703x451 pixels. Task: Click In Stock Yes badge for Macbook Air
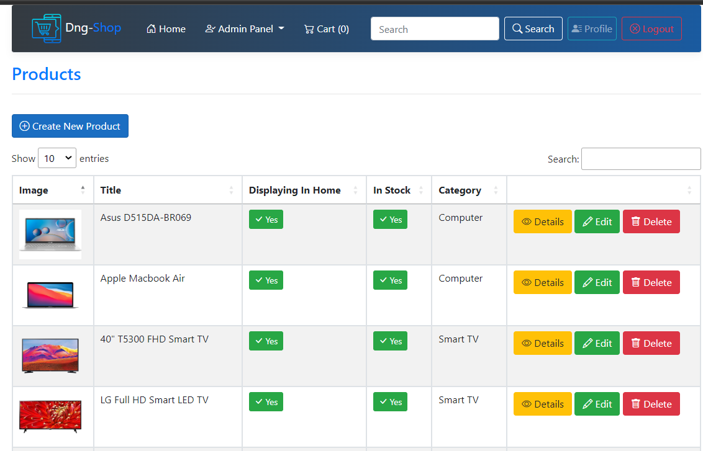click(x=390, y=280)
